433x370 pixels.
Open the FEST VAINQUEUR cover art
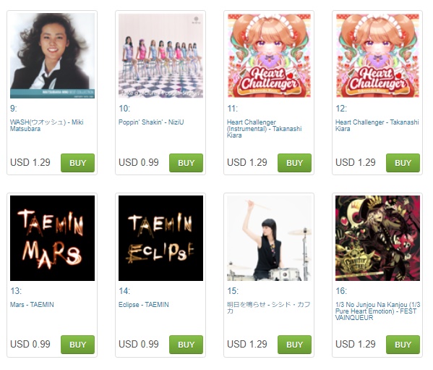(377, 238)
